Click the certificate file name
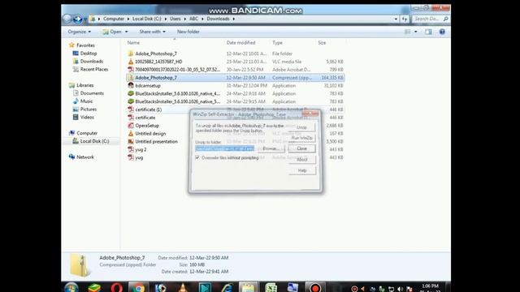 145,118
